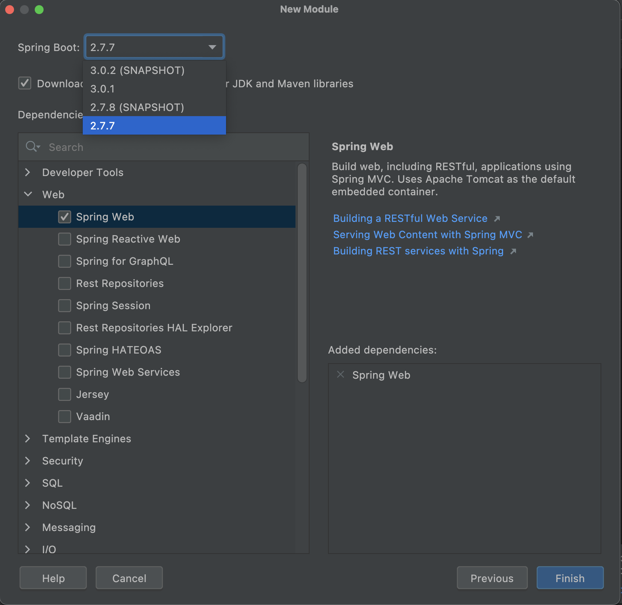The height and width of the screenshot is (605, 622).
Task: Click the Template Engines label
Action: [86, 439]
